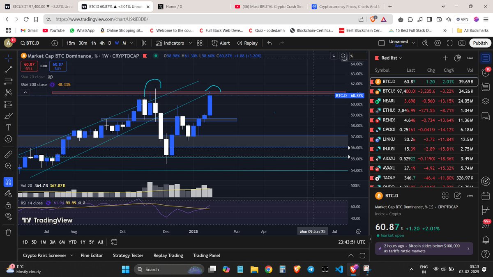
Task: Click the add symbol compare plus icon
Action: click(x=55, y=43)
